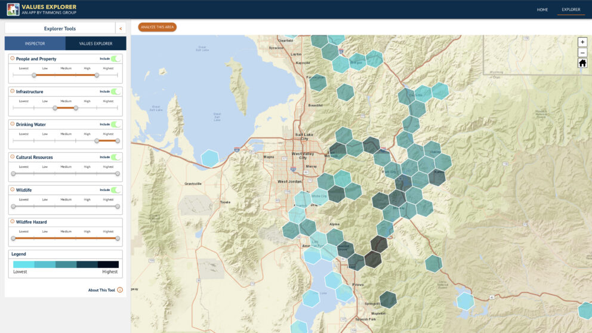Click Wildlife right slider handle
The image size is (592, 333).
[118, 206]
